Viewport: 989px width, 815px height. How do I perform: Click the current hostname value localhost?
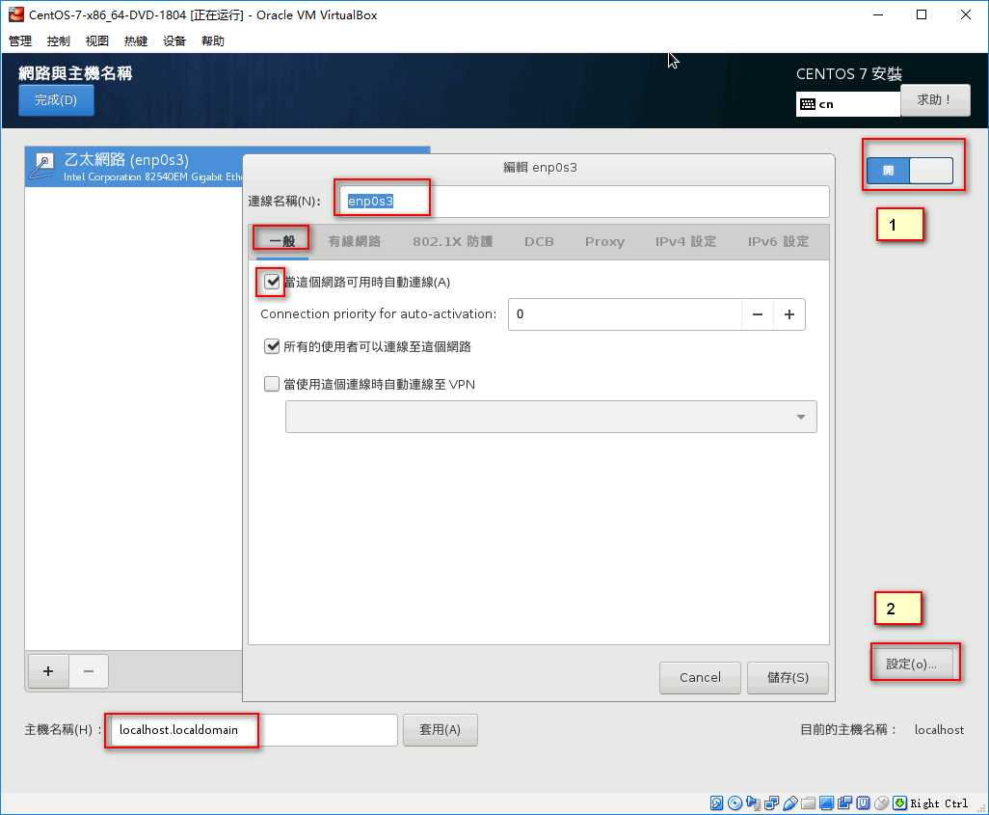939,730
